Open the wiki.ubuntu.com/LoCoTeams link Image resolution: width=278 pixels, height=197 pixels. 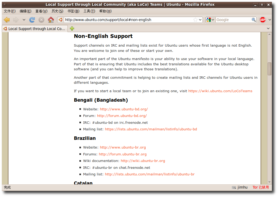point(220,91)
